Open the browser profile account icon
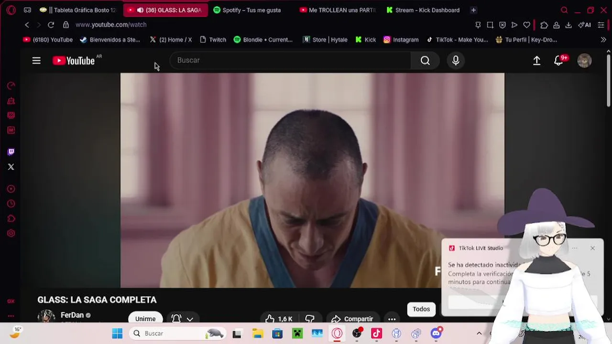The height and width of the screenshot is (344, 612). 557,25
